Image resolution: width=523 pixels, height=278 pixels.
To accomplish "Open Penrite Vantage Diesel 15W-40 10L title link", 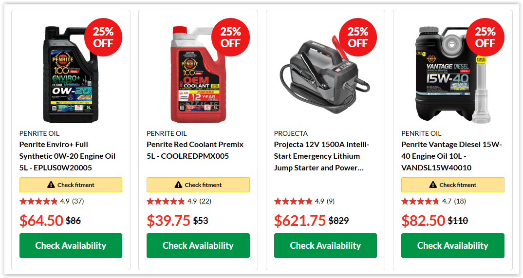I will pos(451,156).
